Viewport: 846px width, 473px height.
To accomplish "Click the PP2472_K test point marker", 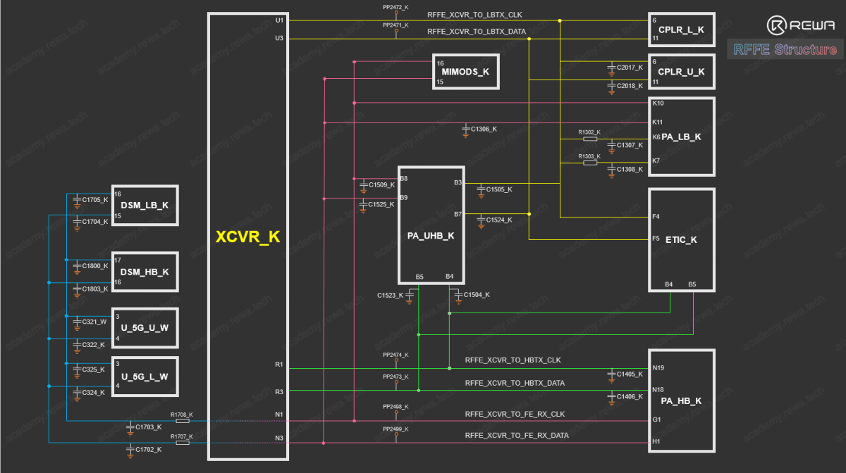I will [x=396, y=14].
